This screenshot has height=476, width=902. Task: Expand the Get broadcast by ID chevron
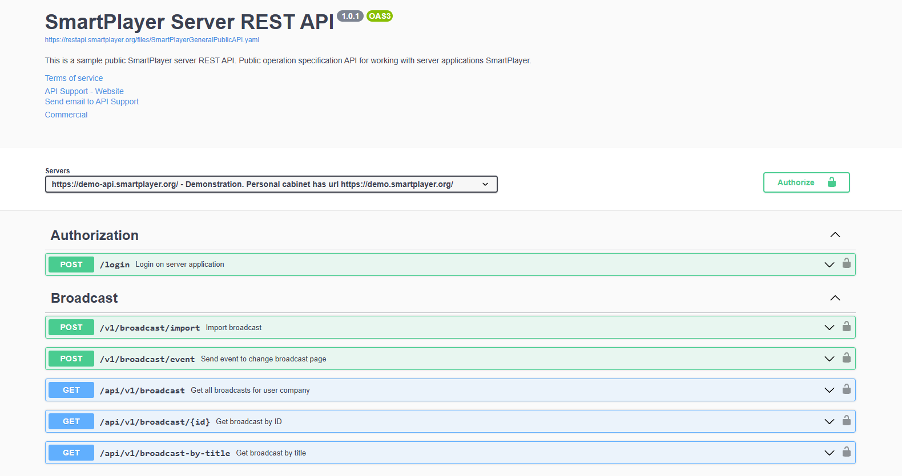[829, 421]
